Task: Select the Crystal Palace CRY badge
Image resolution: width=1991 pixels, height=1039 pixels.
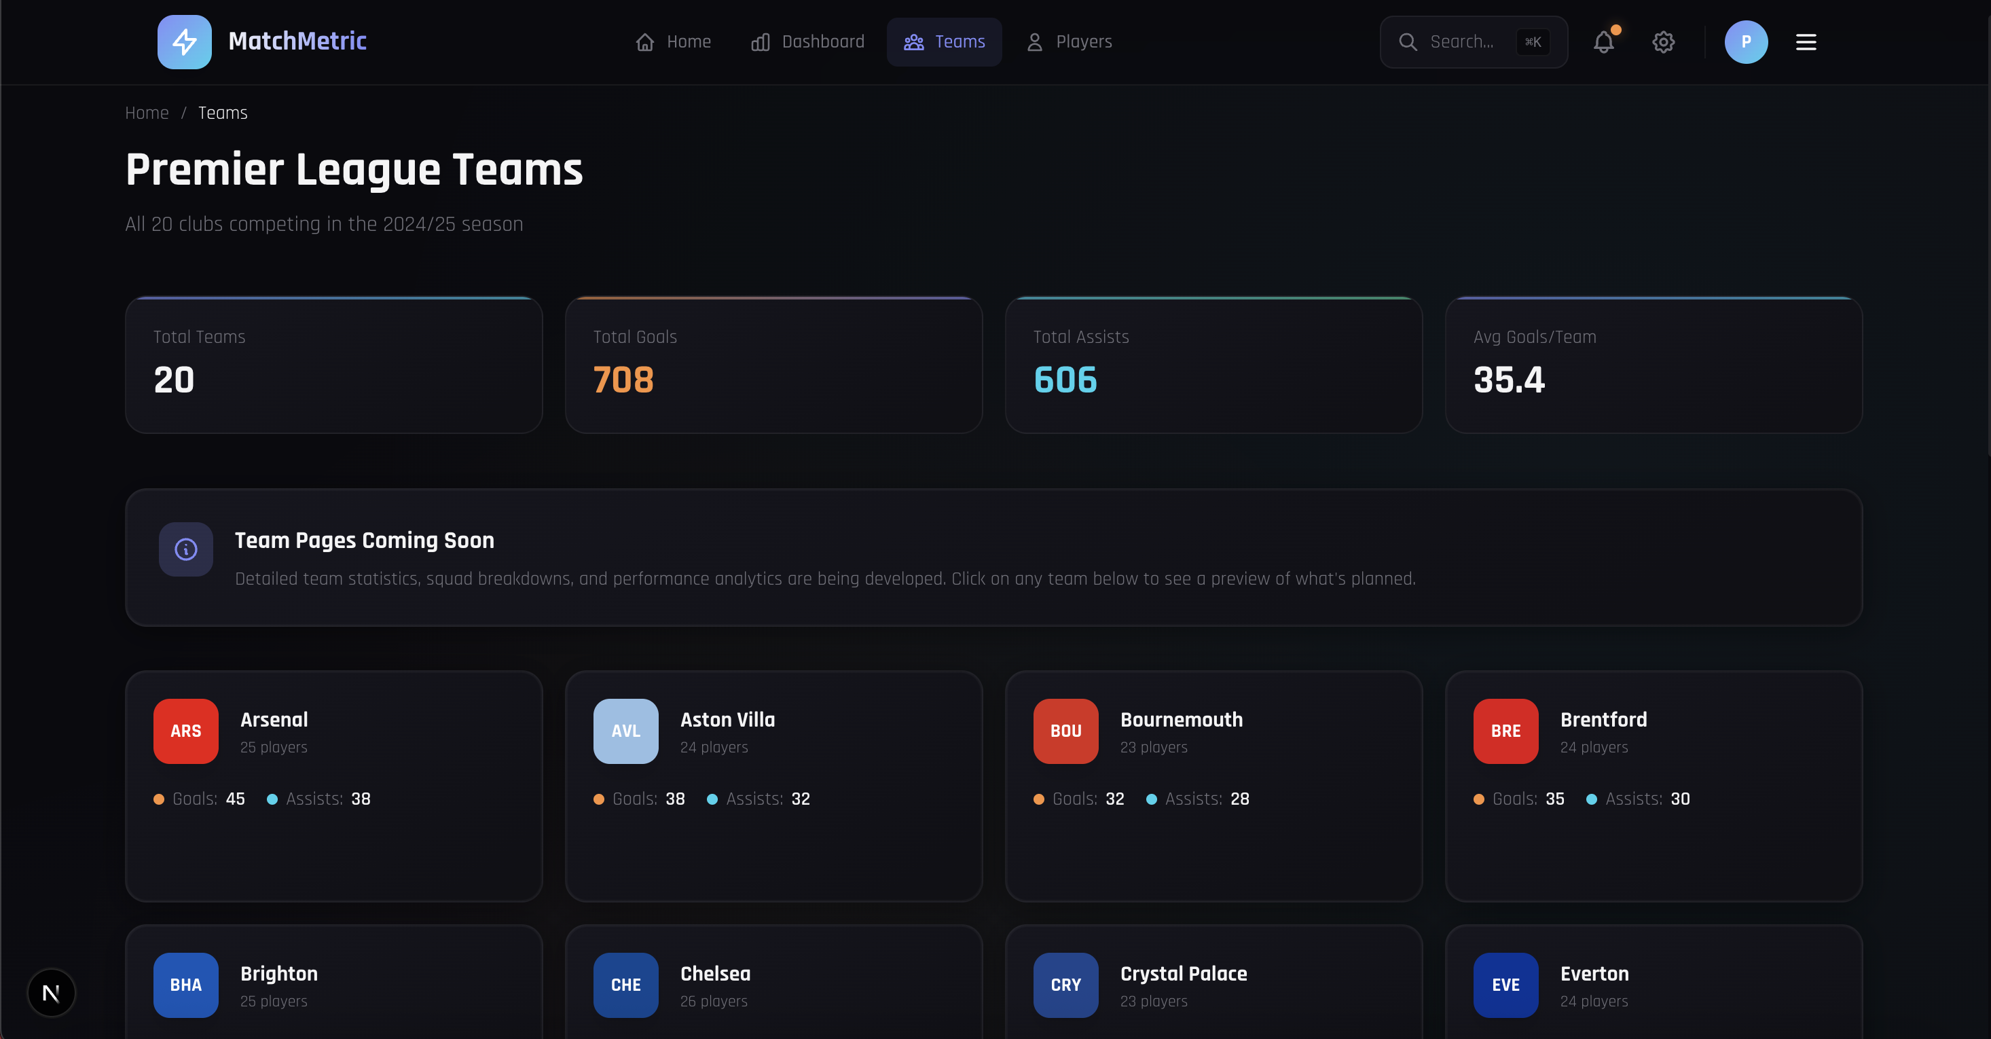Action: point(1065,985)
